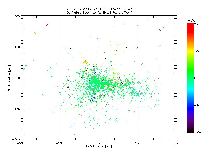Click the x-axis tick label '-200'
The height and width of the screenshot is (156, 208).
point(21,143)
